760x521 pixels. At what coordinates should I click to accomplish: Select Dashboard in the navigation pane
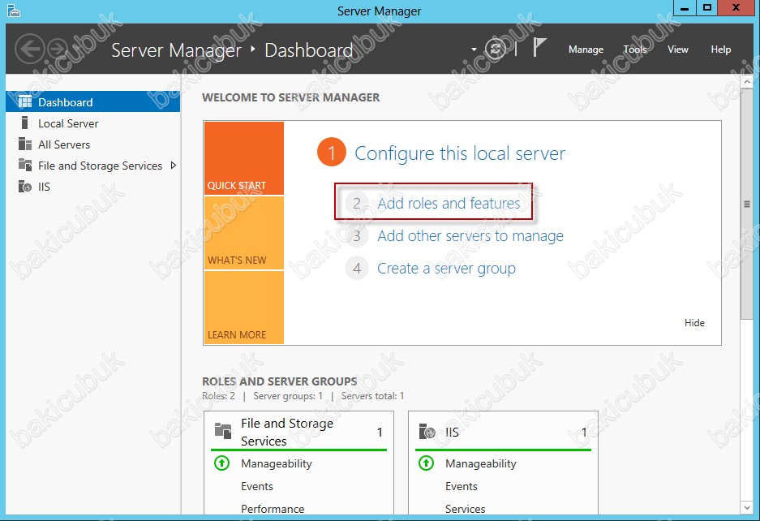pyautogui.click(x=93, y=102)
